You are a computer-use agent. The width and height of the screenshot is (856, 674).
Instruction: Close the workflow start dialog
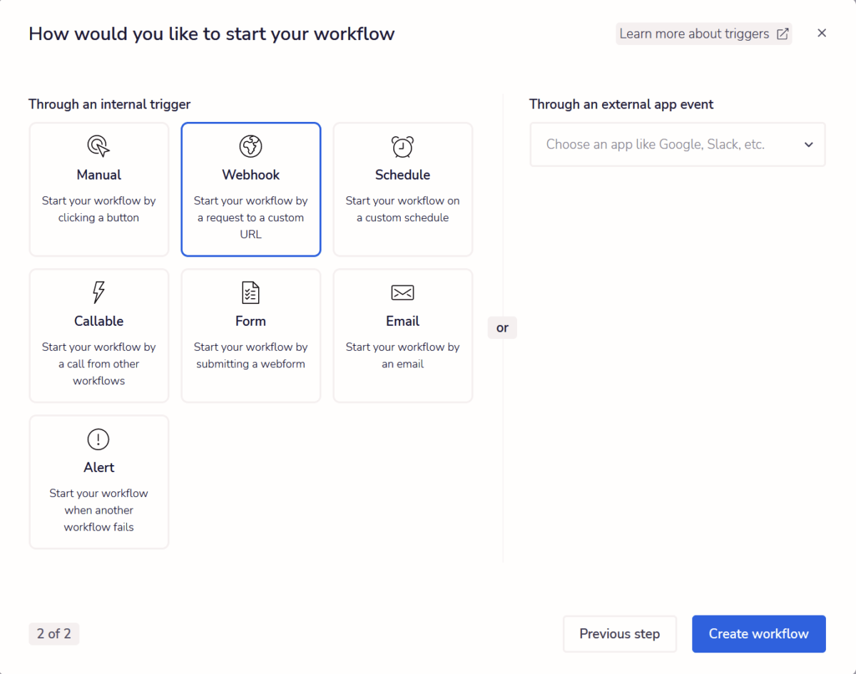coord(822,33)
